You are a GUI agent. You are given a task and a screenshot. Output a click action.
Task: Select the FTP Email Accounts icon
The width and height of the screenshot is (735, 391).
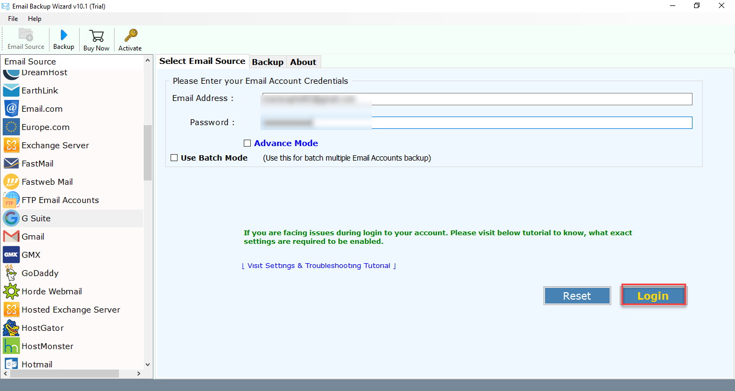(11, 200)
